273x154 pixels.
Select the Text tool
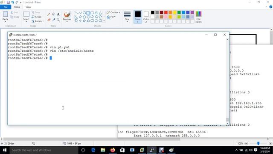pyautogui.click(x=58, y=14)
